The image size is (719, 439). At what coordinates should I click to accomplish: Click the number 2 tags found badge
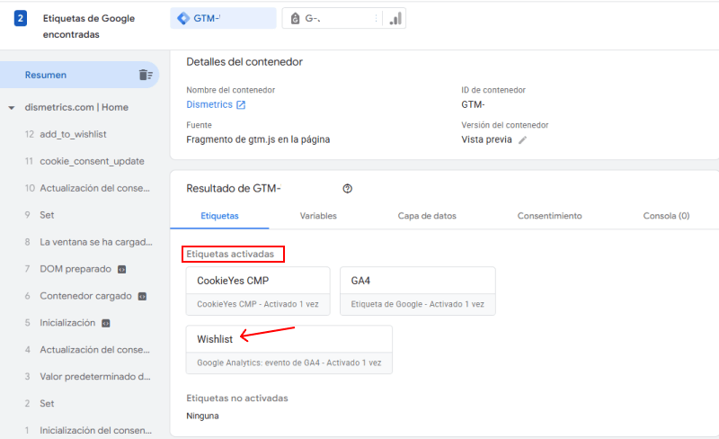(x=21, y=18)
